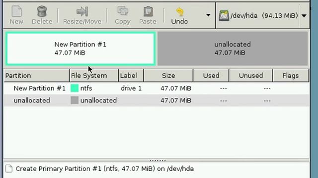This screenshot has width=318, height=178.
Task: Select /dev/hda (94.13 MiB) device text
Action: [264, 15]
